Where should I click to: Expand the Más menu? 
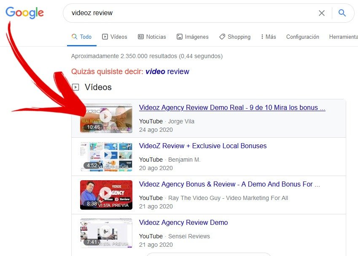pos(269,37)
